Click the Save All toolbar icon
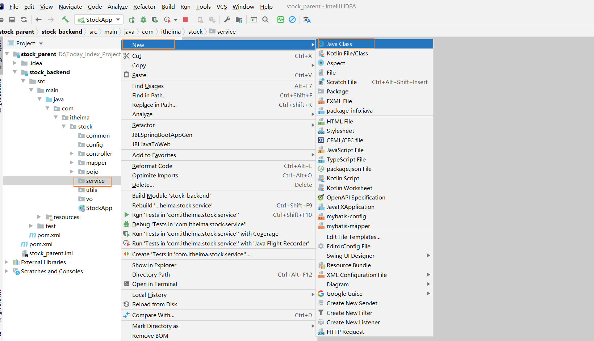The image size is (594, 341). [x=12, y=20]
